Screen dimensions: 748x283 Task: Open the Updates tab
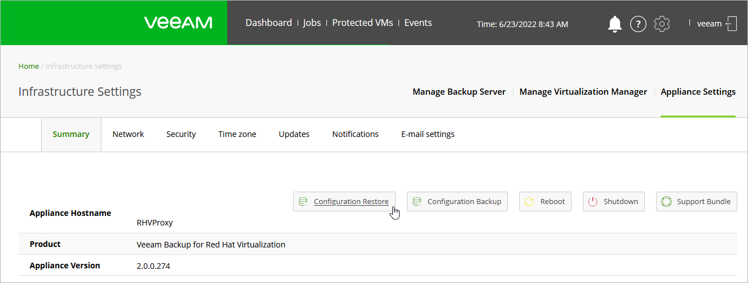294,134
